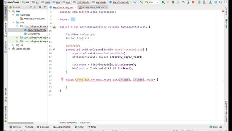Switch to activity_async_task.xml editor tab
This screenshot has height=131, width=232.
click(93, 7)
